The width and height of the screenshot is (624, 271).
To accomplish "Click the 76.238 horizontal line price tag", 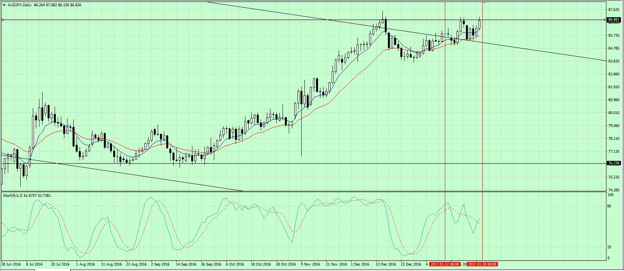I will (613, 163).
